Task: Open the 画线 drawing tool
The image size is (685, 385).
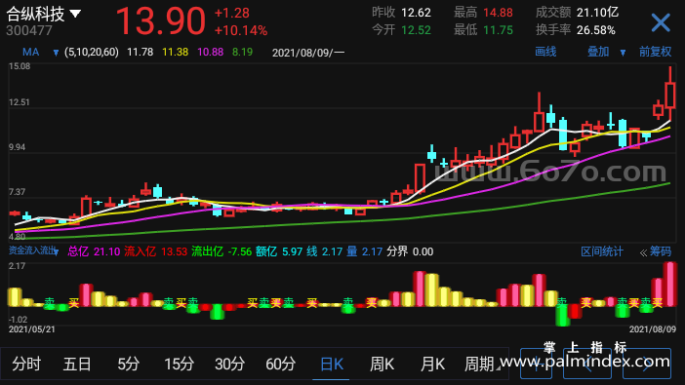Action: point(545,52)
